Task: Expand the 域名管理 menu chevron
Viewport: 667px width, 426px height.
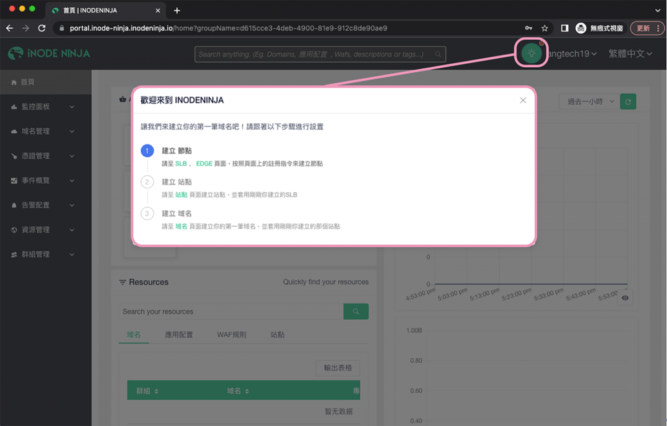Action: [x=72, y=132]
